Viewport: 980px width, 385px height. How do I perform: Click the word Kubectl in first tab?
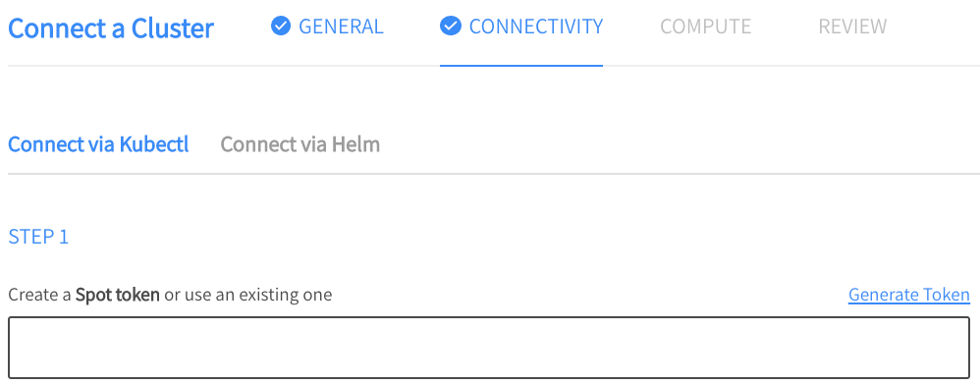[x=154, y=144]
